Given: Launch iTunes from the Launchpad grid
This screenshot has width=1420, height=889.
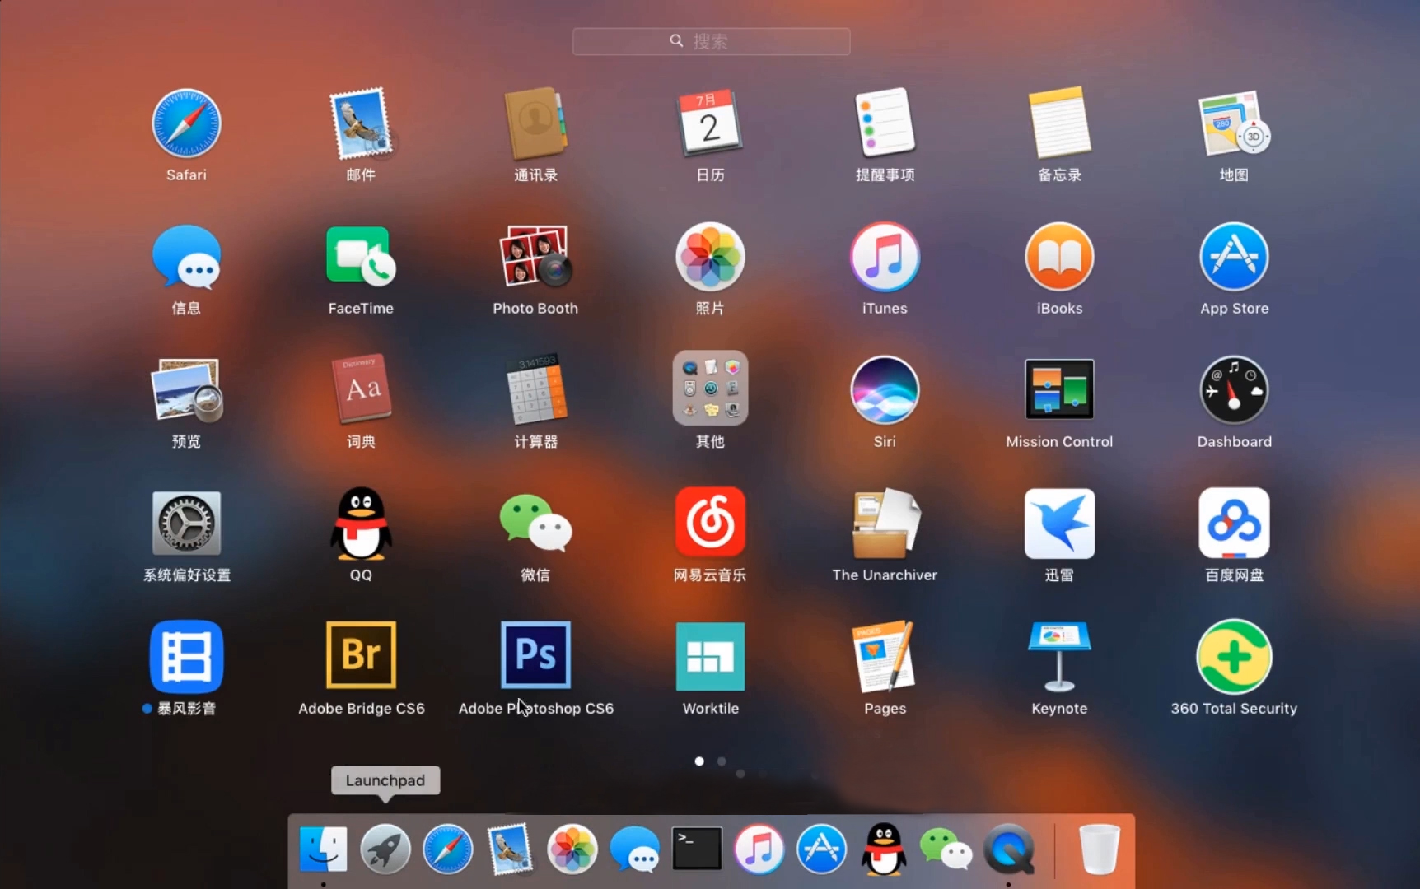Looking at the screenshot, I should coord(885,257).
